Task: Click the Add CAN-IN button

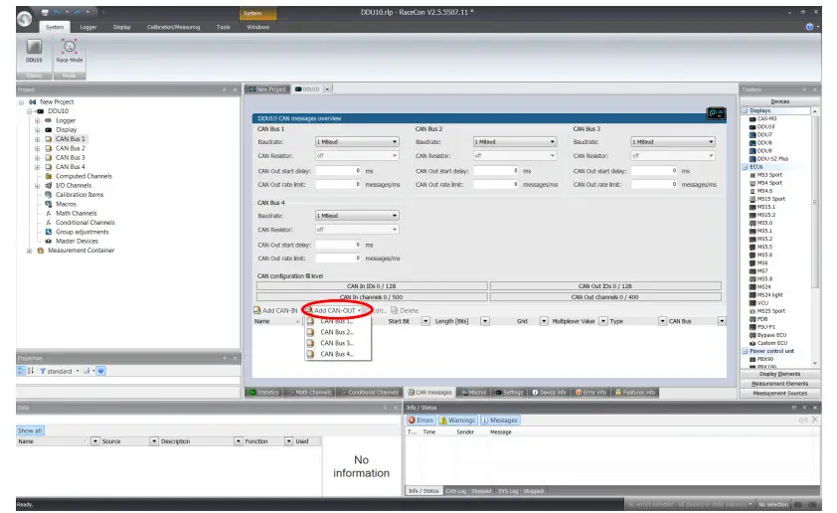Action: 275,310
